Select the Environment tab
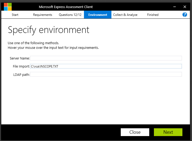This screenshot has width=192, height=141. [98, 15]
